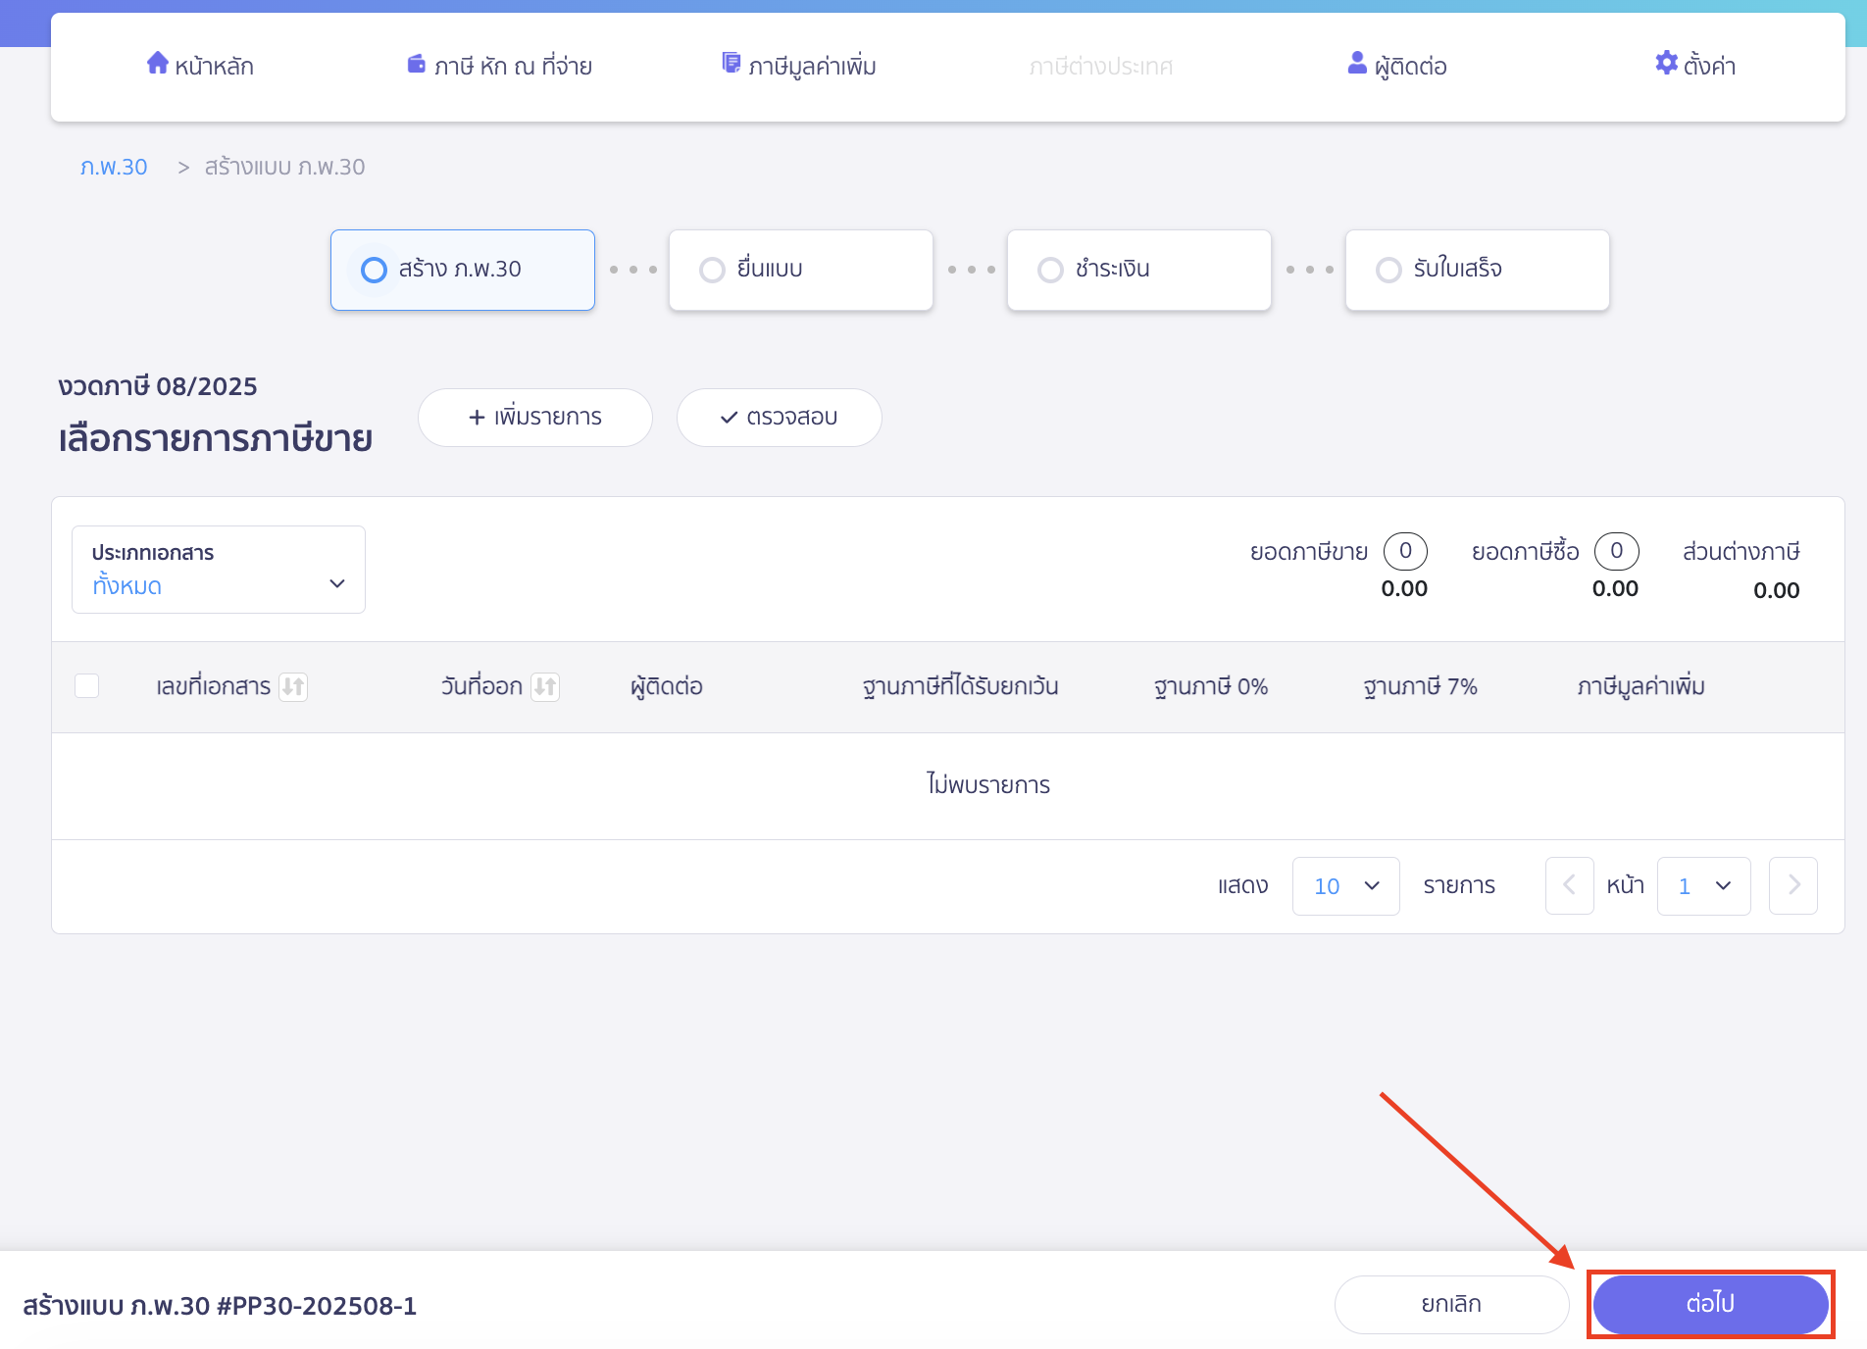Open the สร้าง ภ.พ.30 step tab
Viewport: 1867px width, 1349px height.
click(x=463, y=270)
